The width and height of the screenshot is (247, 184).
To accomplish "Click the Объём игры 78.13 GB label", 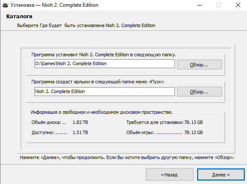I will [x=164, y=132].
